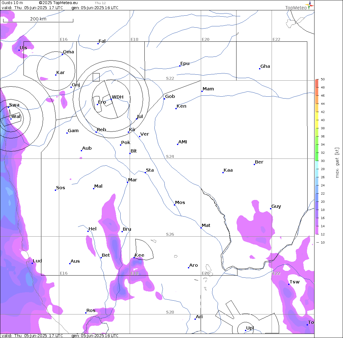
Task: Click the S24 latitude label
Action: [170, 157]
